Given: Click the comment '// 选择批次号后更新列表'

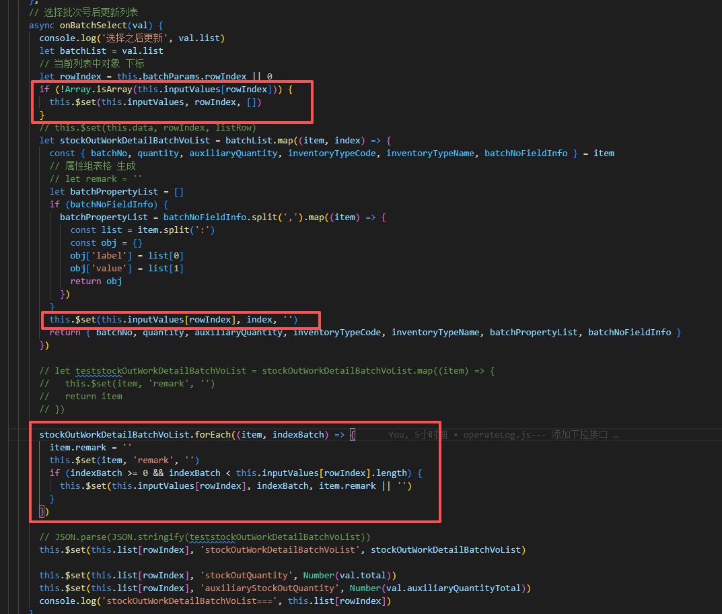Looking at the screenshot, I should point(83,12).
